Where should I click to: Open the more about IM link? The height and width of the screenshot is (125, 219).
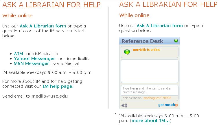(150, 121)
